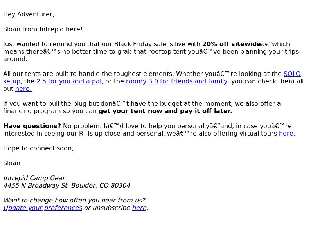Click the 'Update your preferences' link

tap(43, 208)
